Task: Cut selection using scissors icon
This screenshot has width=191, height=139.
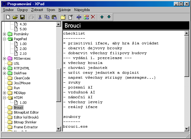Action: (x=40, y=17)
